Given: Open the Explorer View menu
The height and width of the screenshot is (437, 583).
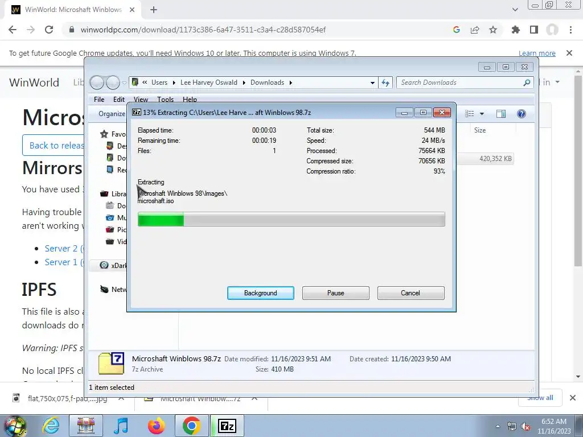Looking at the screenshot, I should point(141,99).
